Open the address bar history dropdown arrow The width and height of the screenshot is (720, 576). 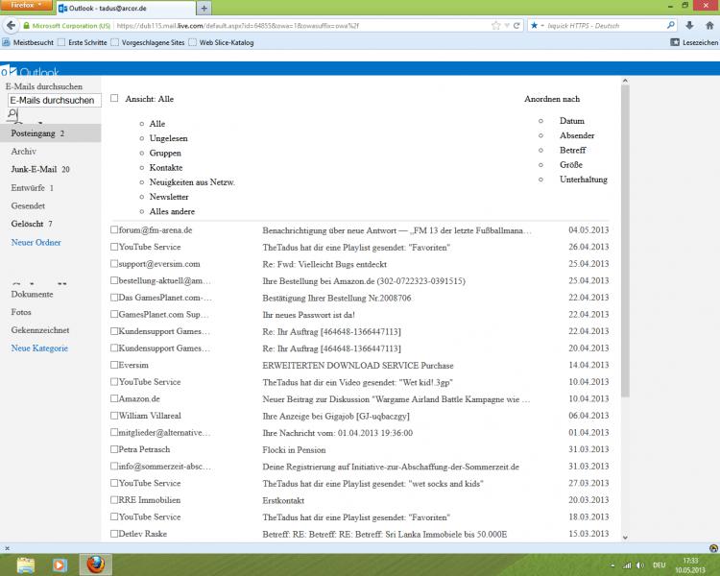coord(507,26)
